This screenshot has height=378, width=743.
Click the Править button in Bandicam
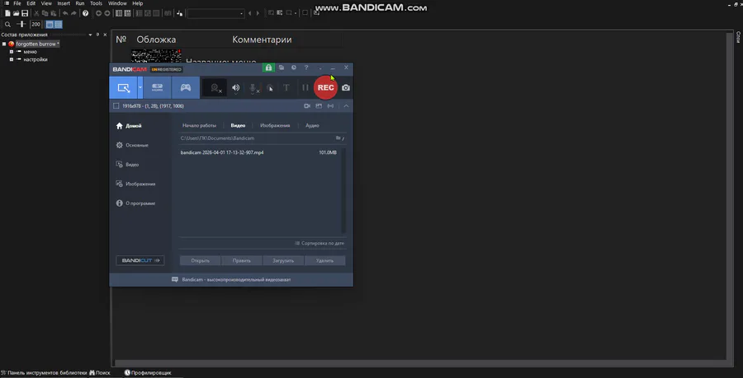(242, 260)
